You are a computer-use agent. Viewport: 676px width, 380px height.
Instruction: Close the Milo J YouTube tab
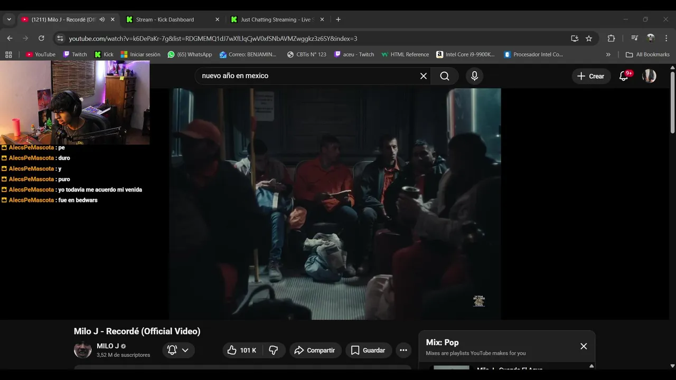click(112, 20)
